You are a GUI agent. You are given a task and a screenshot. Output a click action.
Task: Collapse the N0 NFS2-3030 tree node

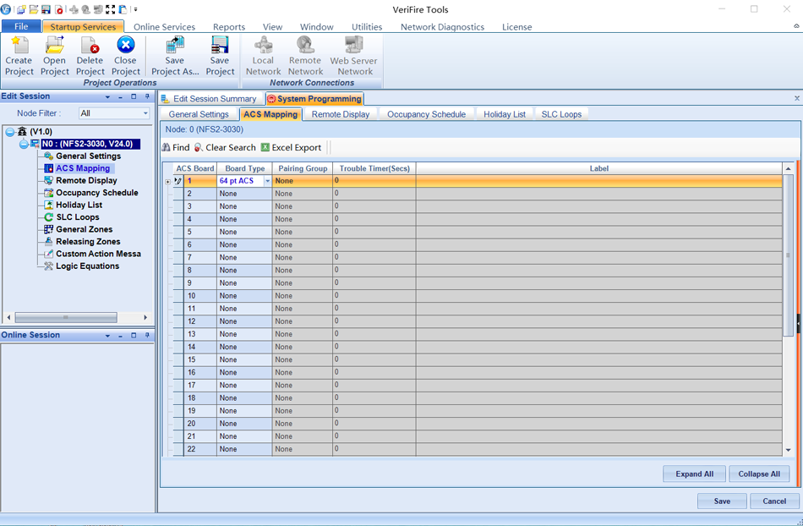[x=24, y=145]
